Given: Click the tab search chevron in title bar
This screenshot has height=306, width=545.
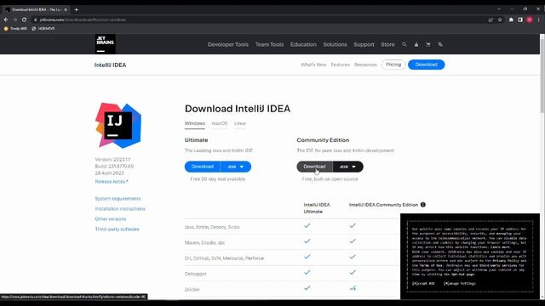Looking at the screenshot, I should (499, 9).
